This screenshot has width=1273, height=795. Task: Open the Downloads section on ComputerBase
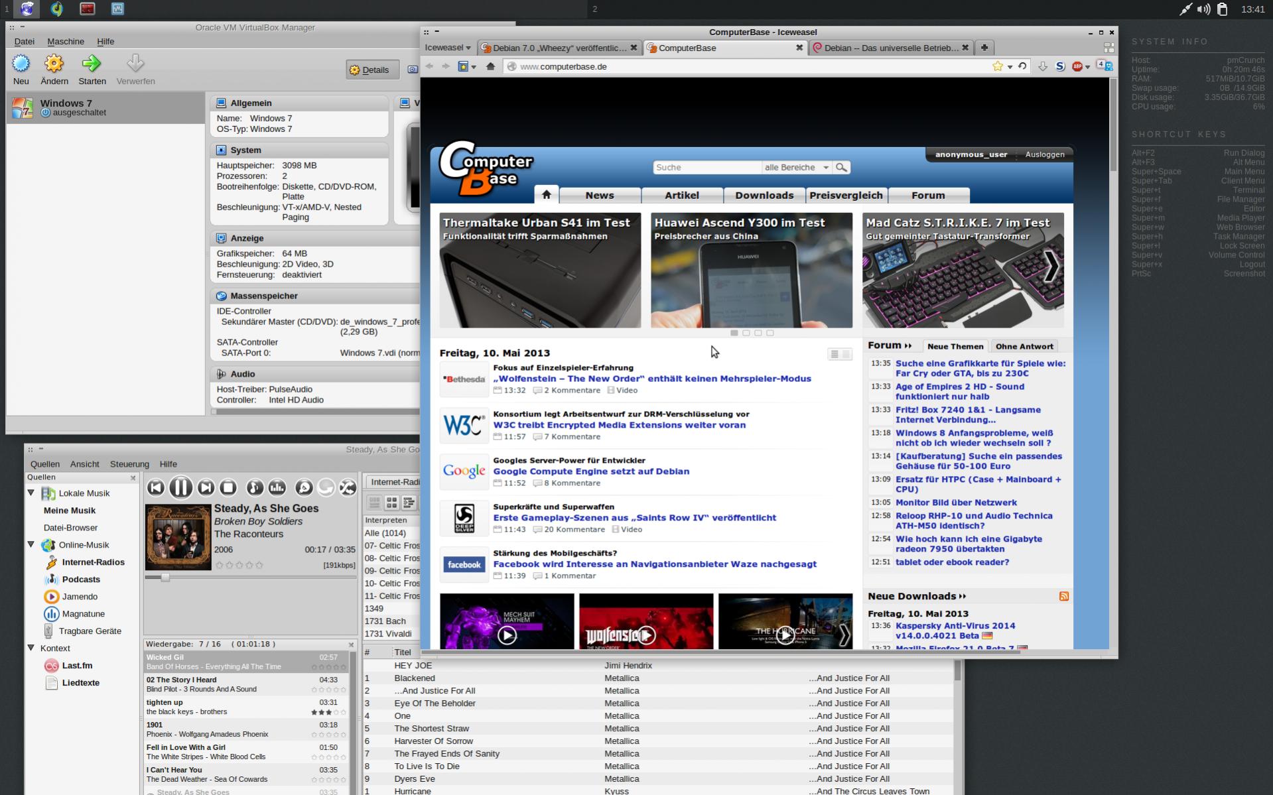click(x=764, y=195)
